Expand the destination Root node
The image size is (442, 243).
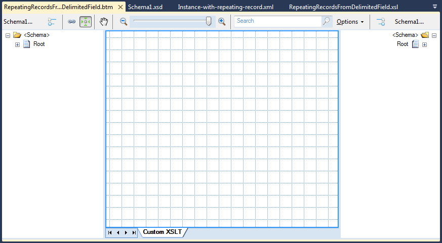[424, 44]
